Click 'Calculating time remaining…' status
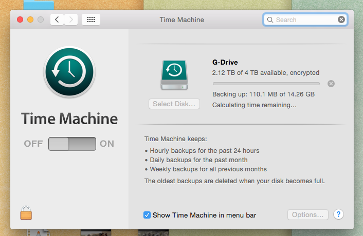The height and width of the screenshot is (236, 363). pos(255,105)
